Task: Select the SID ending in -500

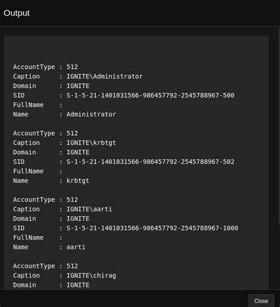Action: pyautogui.click(x=151, y=96)
